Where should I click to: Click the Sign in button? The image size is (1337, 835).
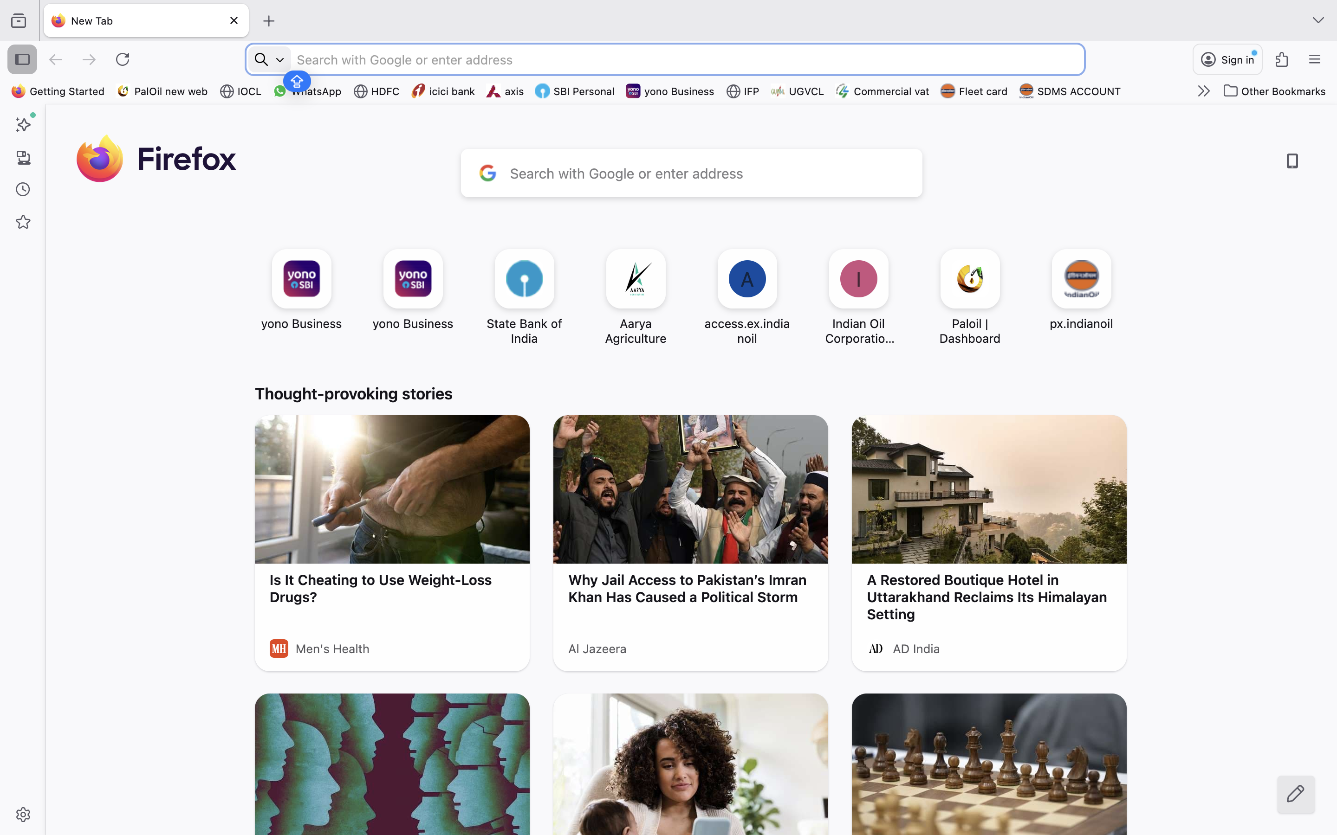click(1227, 60)
